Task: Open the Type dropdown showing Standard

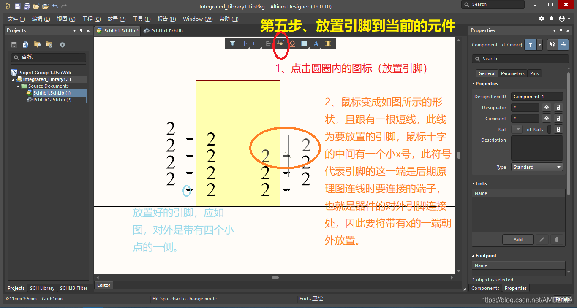Action: [537, 167]
